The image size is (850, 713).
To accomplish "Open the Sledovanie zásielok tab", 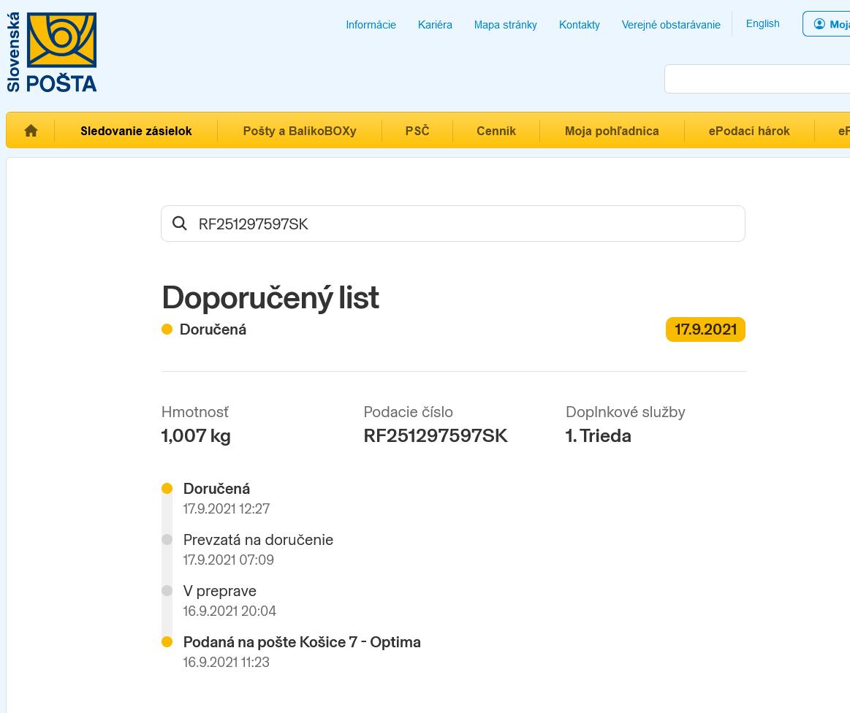I will coord(136,131).
